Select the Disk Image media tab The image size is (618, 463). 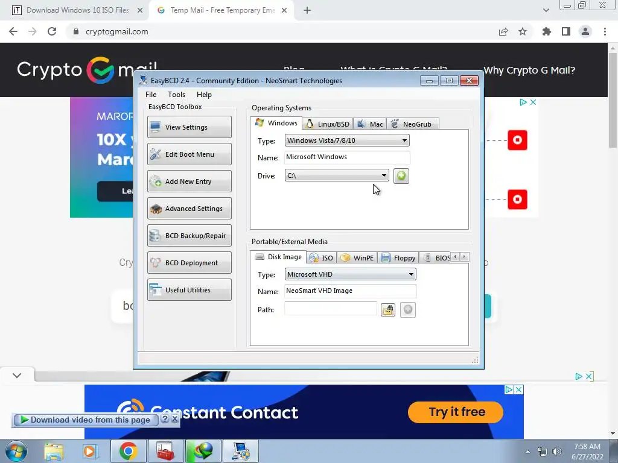point(278,257)
